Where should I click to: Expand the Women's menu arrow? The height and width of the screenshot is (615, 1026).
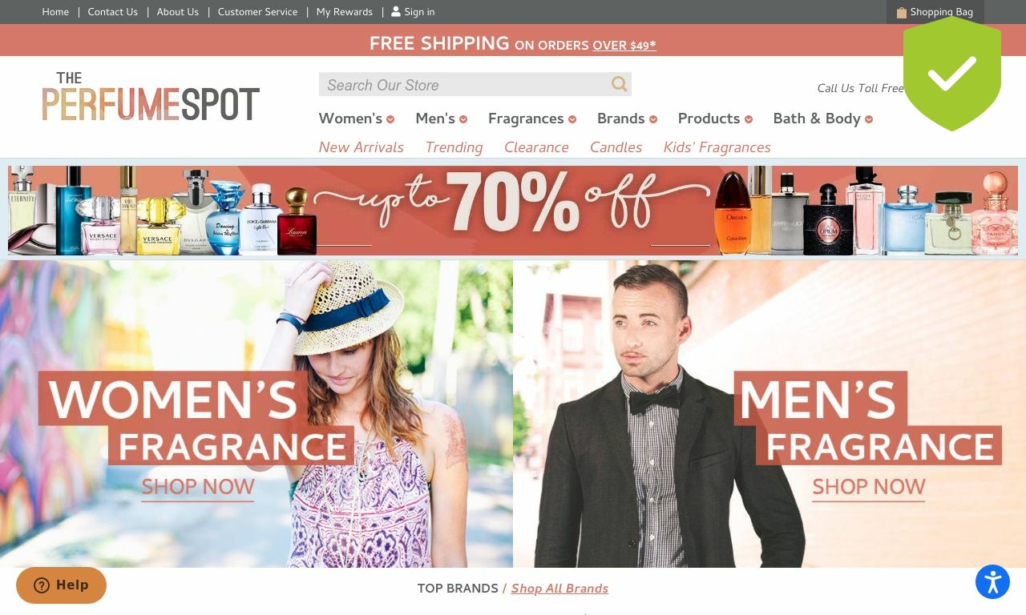coord(390,119)
